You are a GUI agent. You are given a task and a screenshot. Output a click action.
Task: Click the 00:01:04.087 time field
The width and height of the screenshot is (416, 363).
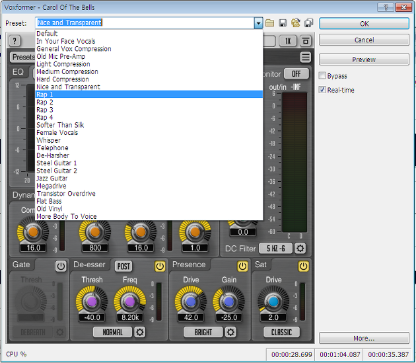pos(339,354)
